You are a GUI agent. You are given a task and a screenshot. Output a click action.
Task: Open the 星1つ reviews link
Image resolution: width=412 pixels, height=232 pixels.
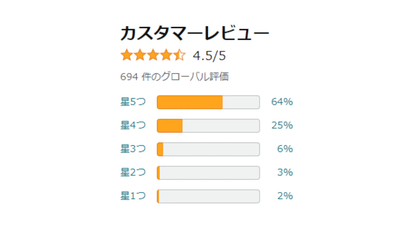(132, 196)
